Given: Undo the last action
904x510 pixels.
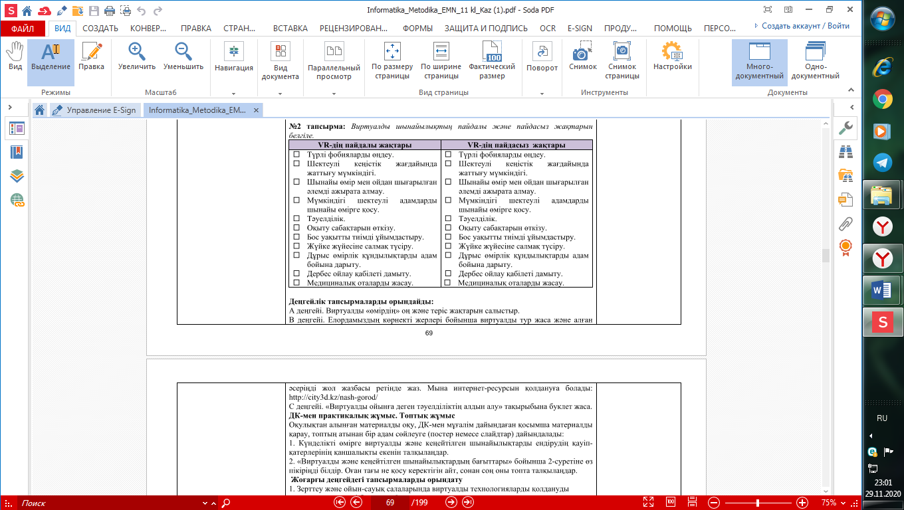Looking at the screenshot, I should [x=140, y=11].
